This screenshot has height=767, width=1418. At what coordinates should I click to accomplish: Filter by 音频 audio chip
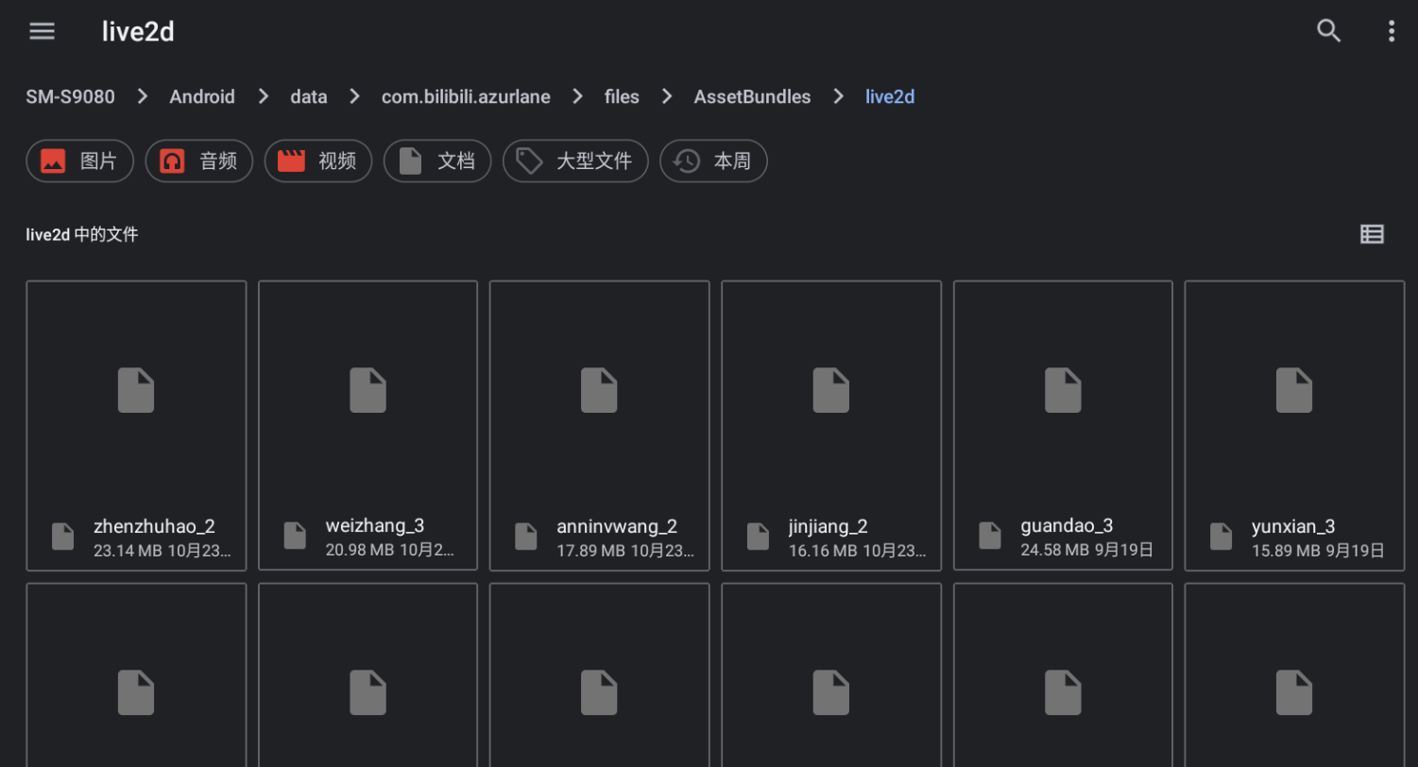(x=198, y=161)
